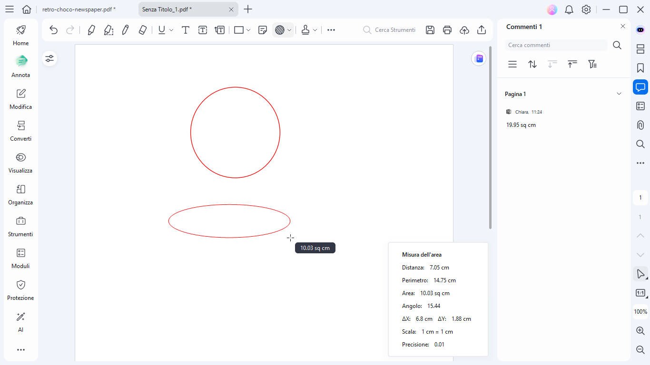Select the eraser tool
Screen dimensions: 650x365
[142, 30]
